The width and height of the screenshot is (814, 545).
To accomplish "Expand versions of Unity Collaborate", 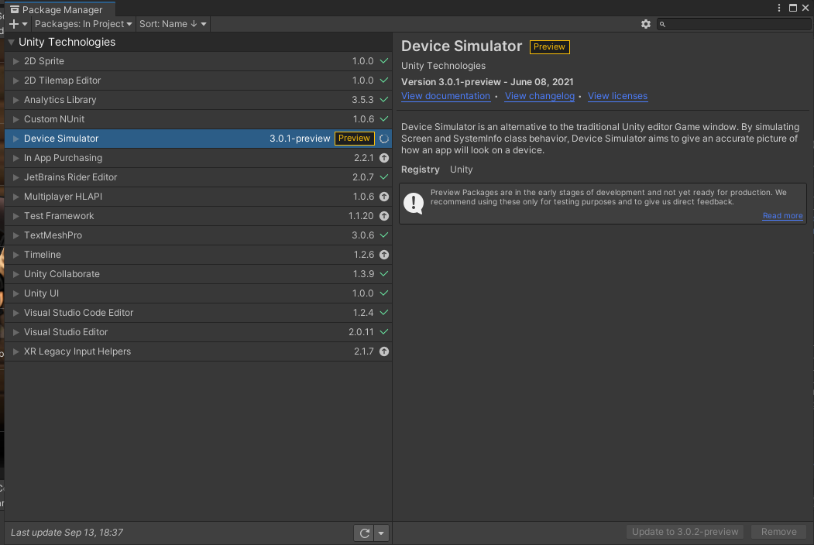I will click(16, 274).
